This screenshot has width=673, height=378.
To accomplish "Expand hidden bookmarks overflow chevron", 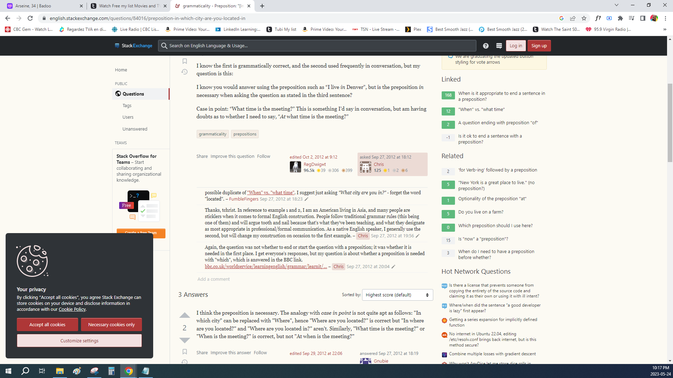I will 665,29.
